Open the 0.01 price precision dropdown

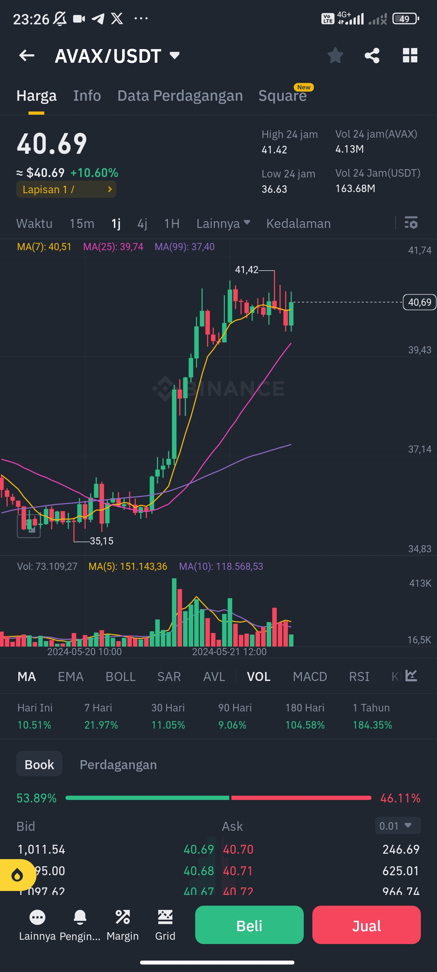397,826
